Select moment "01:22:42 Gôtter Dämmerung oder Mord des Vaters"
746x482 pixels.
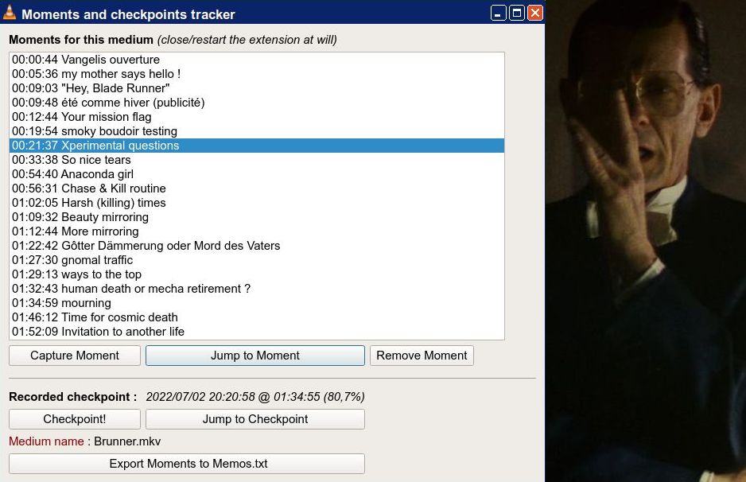click(x=257, y=246)
